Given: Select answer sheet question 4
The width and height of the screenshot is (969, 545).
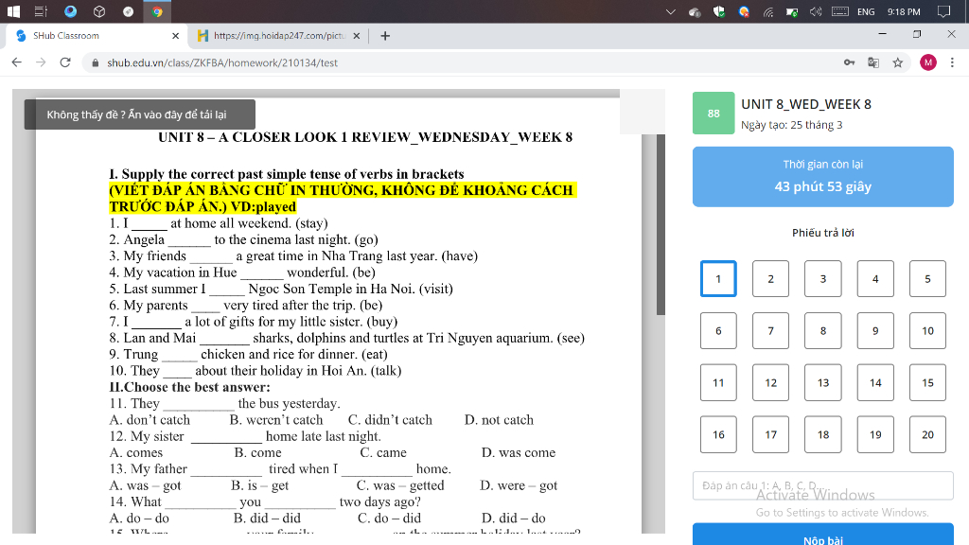Looking at the screenshot, I should click(875, 279).
